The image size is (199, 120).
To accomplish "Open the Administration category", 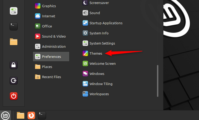I will (x=53, y=46).
